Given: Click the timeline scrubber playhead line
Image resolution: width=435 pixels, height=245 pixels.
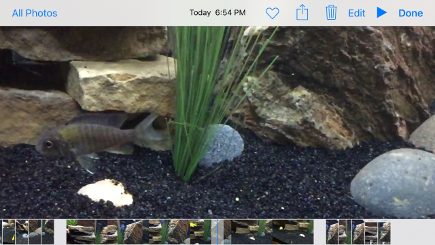Looking at the screenshot, I should (x=217, y=231).
